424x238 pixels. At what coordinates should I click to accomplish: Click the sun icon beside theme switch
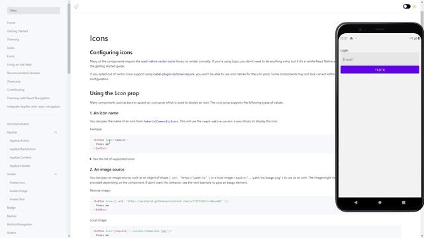[x=414, y=7]
